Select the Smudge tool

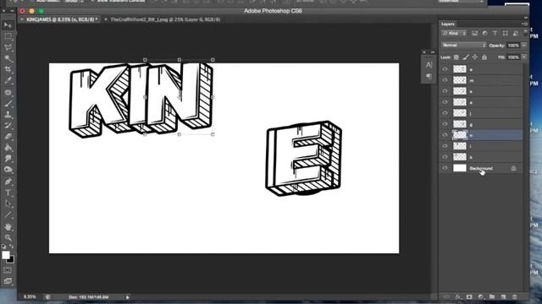coord(8,159)
